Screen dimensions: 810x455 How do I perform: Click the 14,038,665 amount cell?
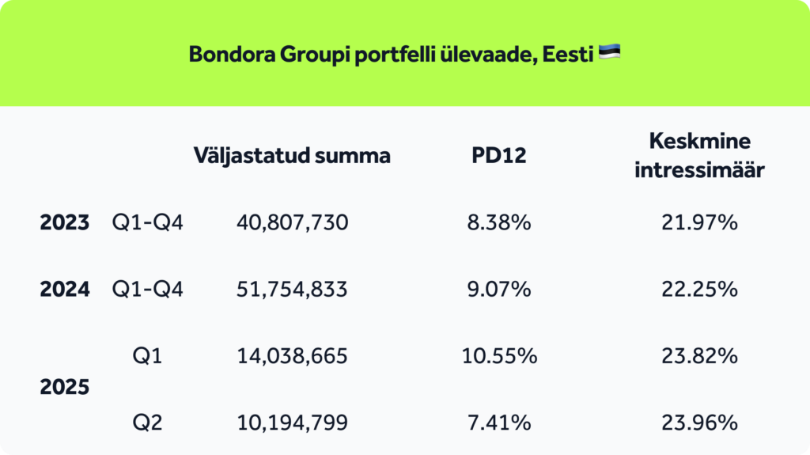tap(292, 356)
